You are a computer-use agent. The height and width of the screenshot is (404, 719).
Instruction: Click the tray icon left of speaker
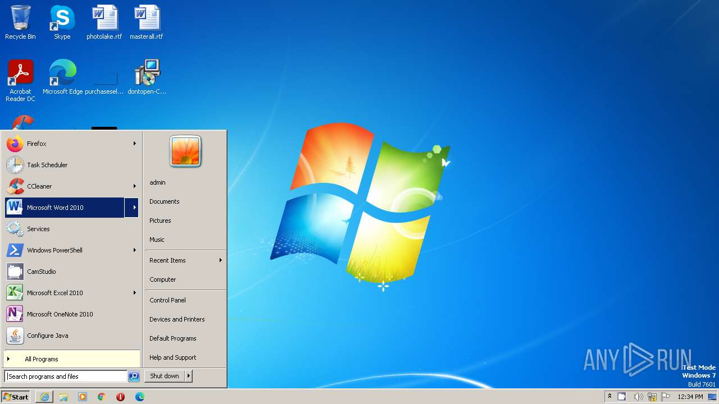point(622,397)
